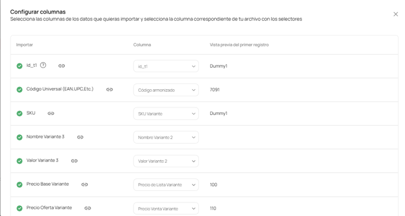The width and height of the screenshot is (405, 216).
Task: Expand the Precio de Lista Variante selector
Action: click(166, 184)
